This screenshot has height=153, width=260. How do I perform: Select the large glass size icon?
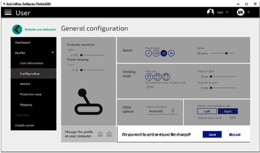pyautogui.click(x=166, y=77)
